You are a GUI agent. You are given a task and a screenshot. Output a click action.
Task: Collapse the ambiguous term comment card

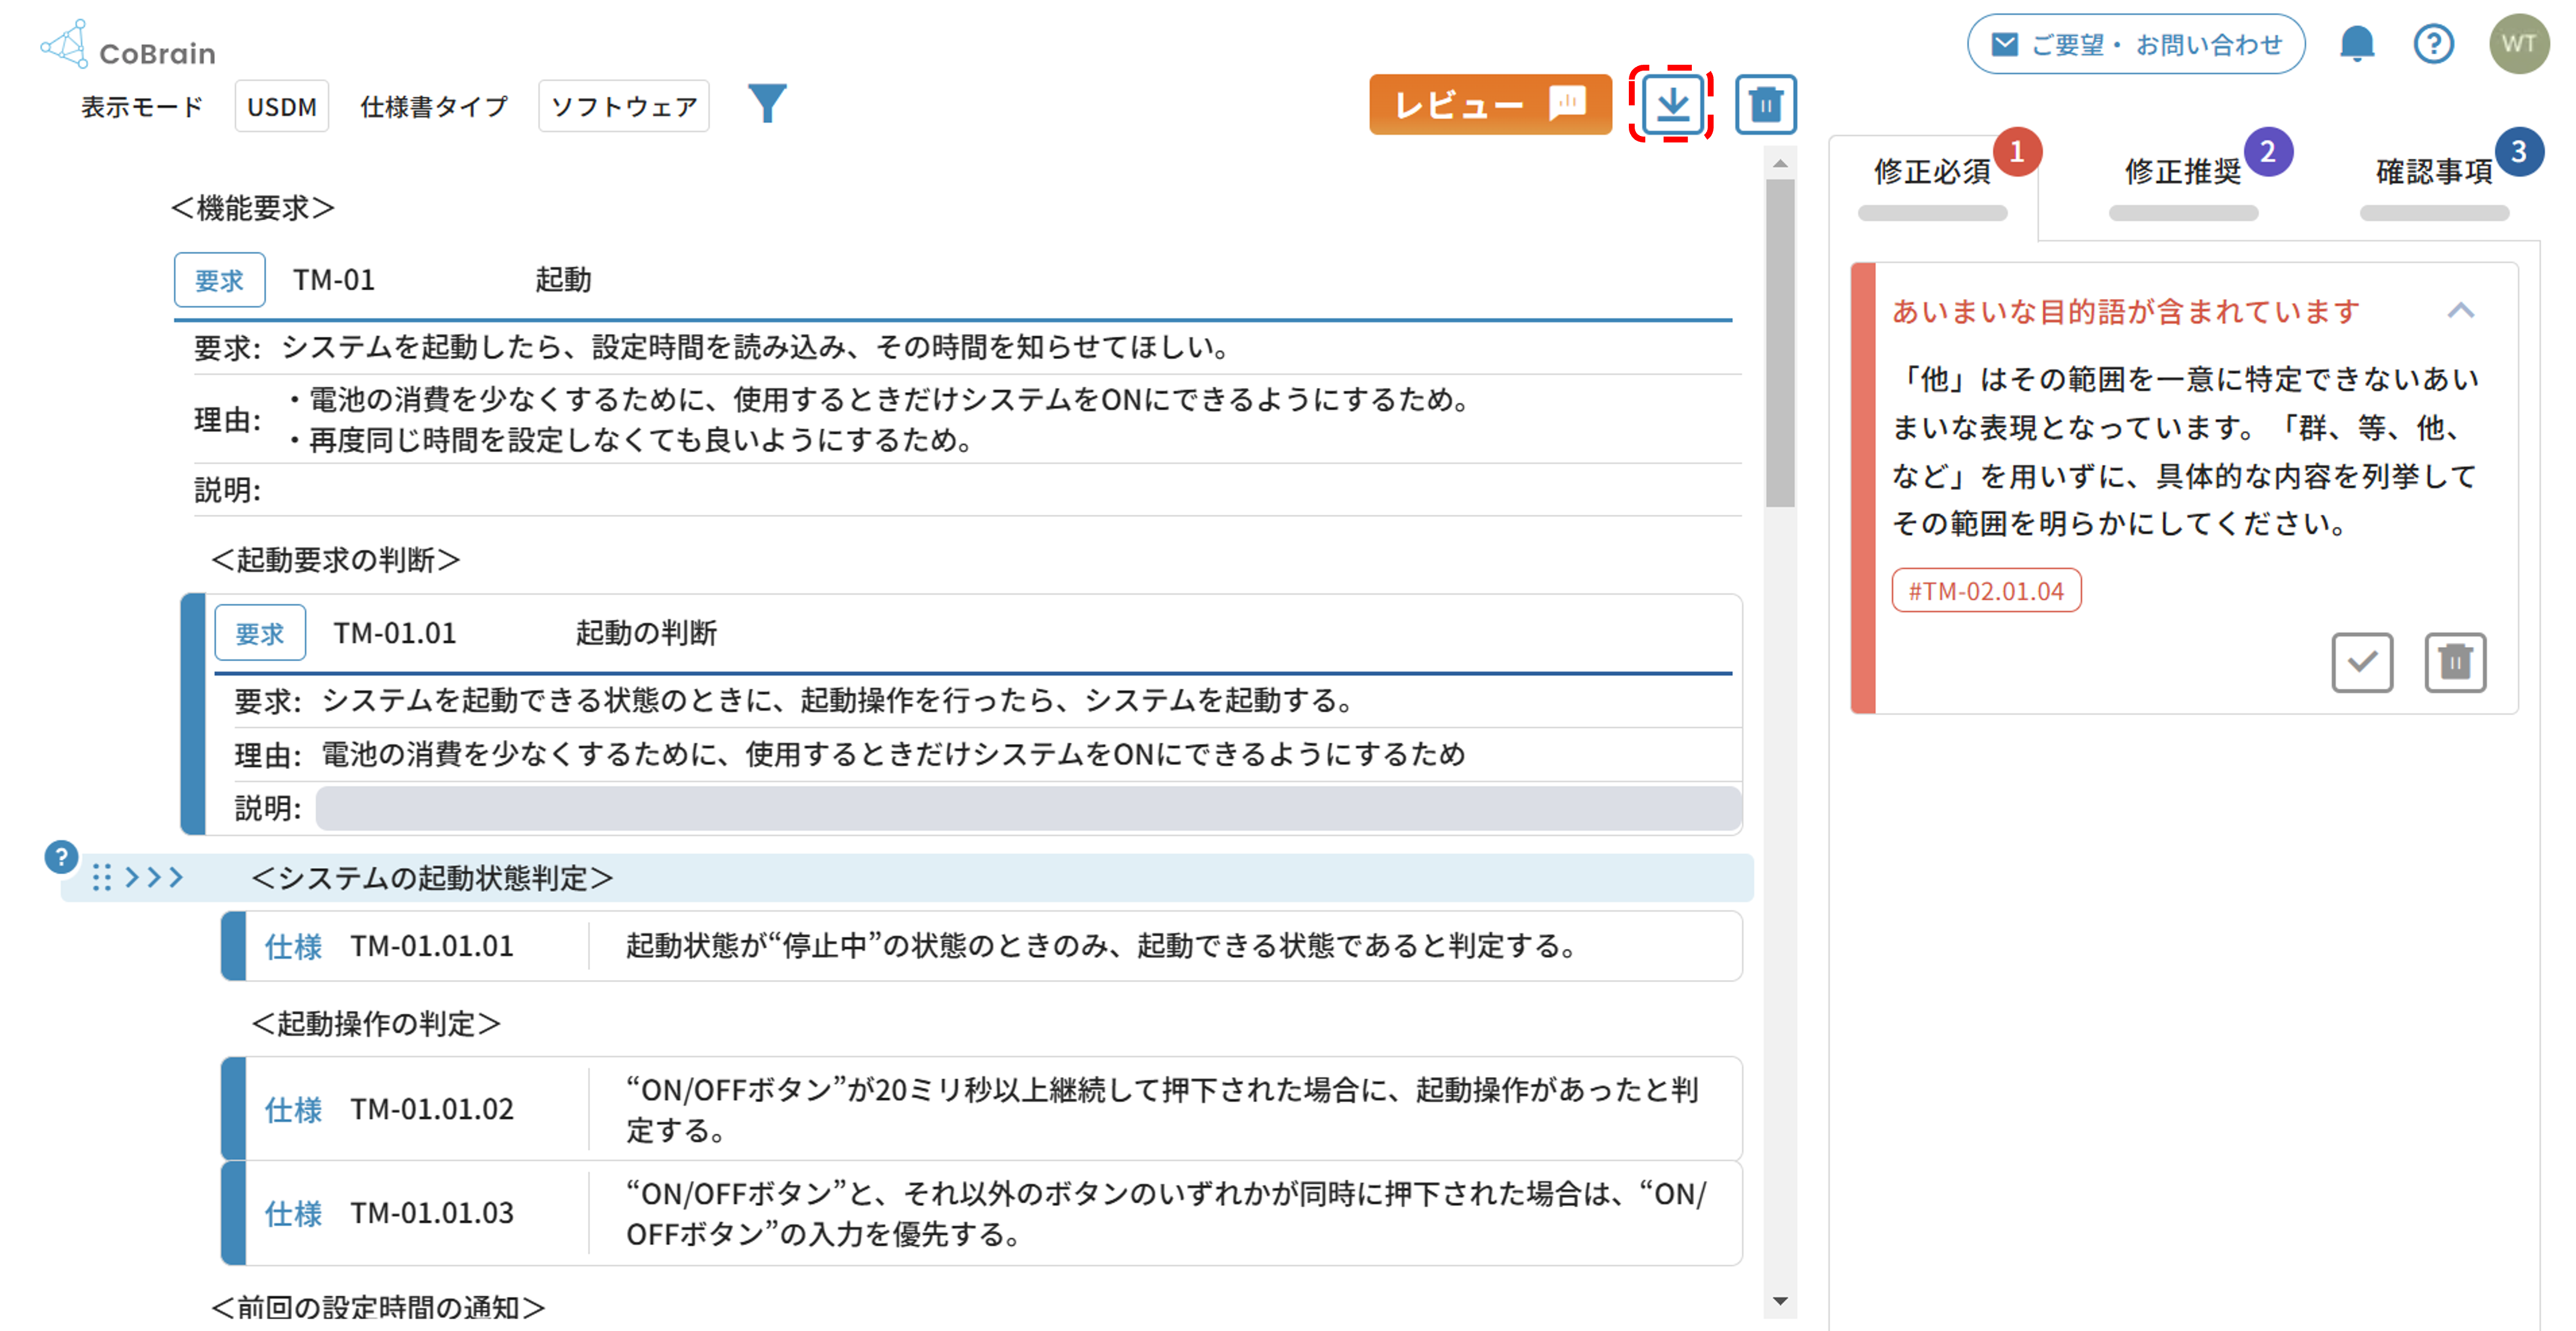click(2461, 311)
